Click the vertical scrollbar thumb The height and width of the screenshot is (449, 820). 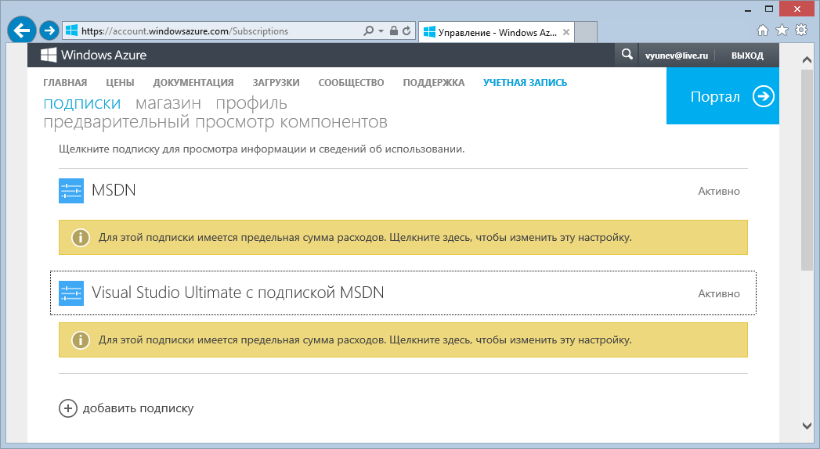[807, 170]
